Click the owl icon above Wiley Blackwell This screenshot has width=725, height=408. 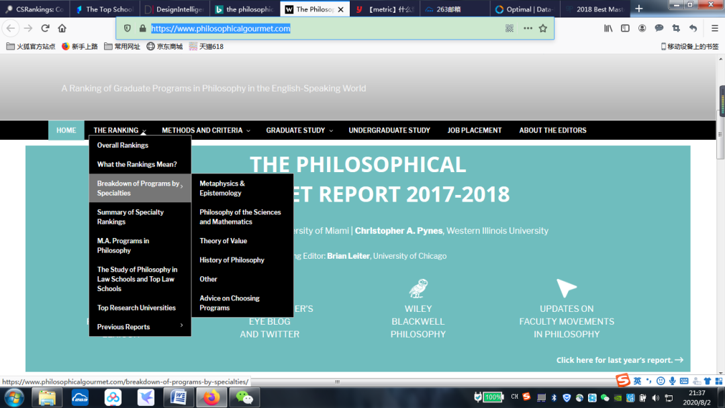pos(418,288)
